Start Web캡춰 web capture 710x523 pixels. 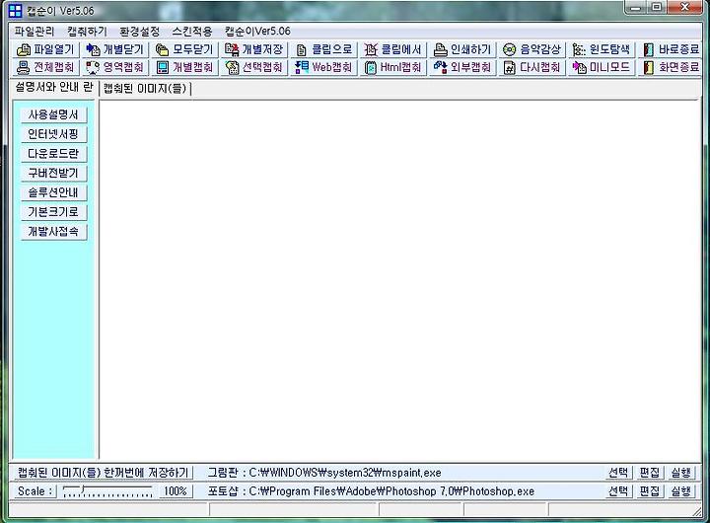click(x=323, y=67)
